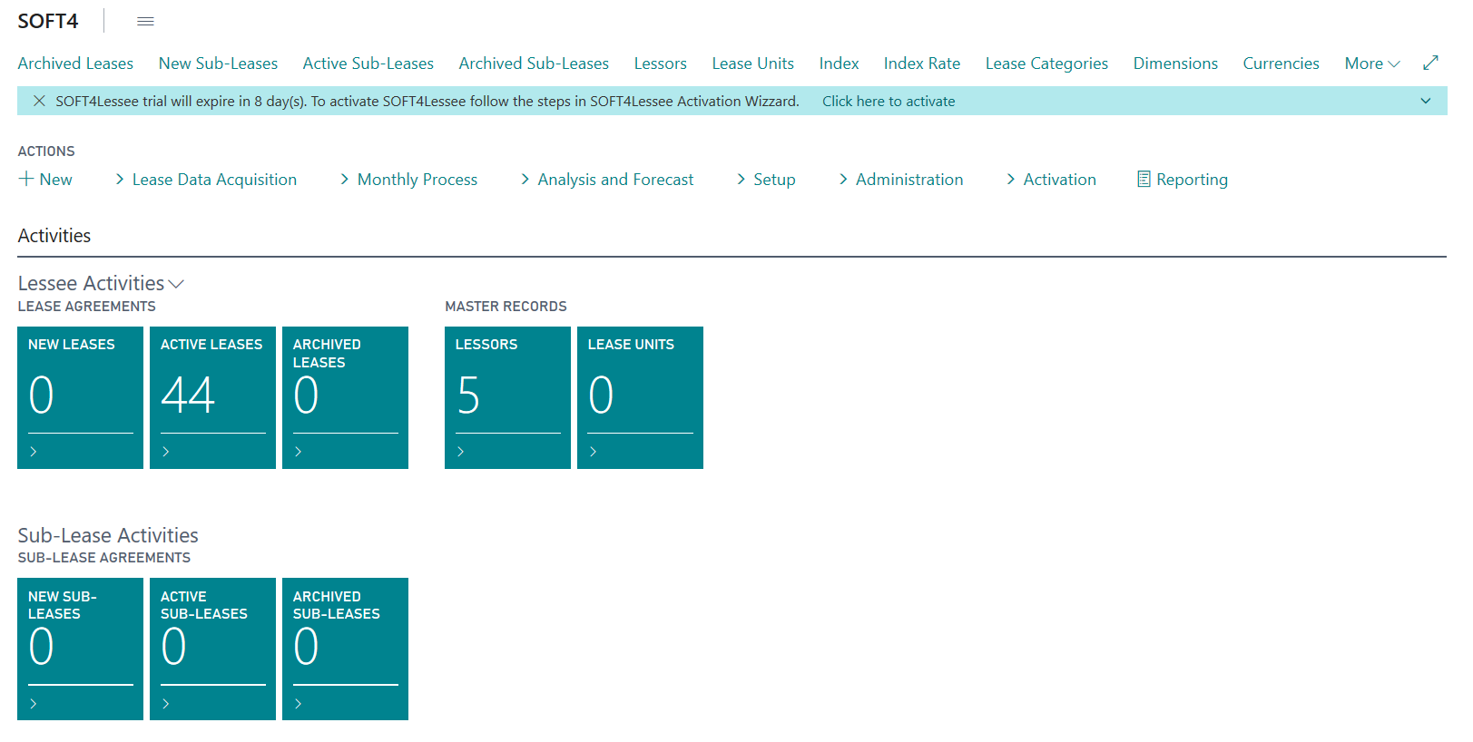
Task: Click the expand page diagonal arrows icon
Action: point(1430,63)
